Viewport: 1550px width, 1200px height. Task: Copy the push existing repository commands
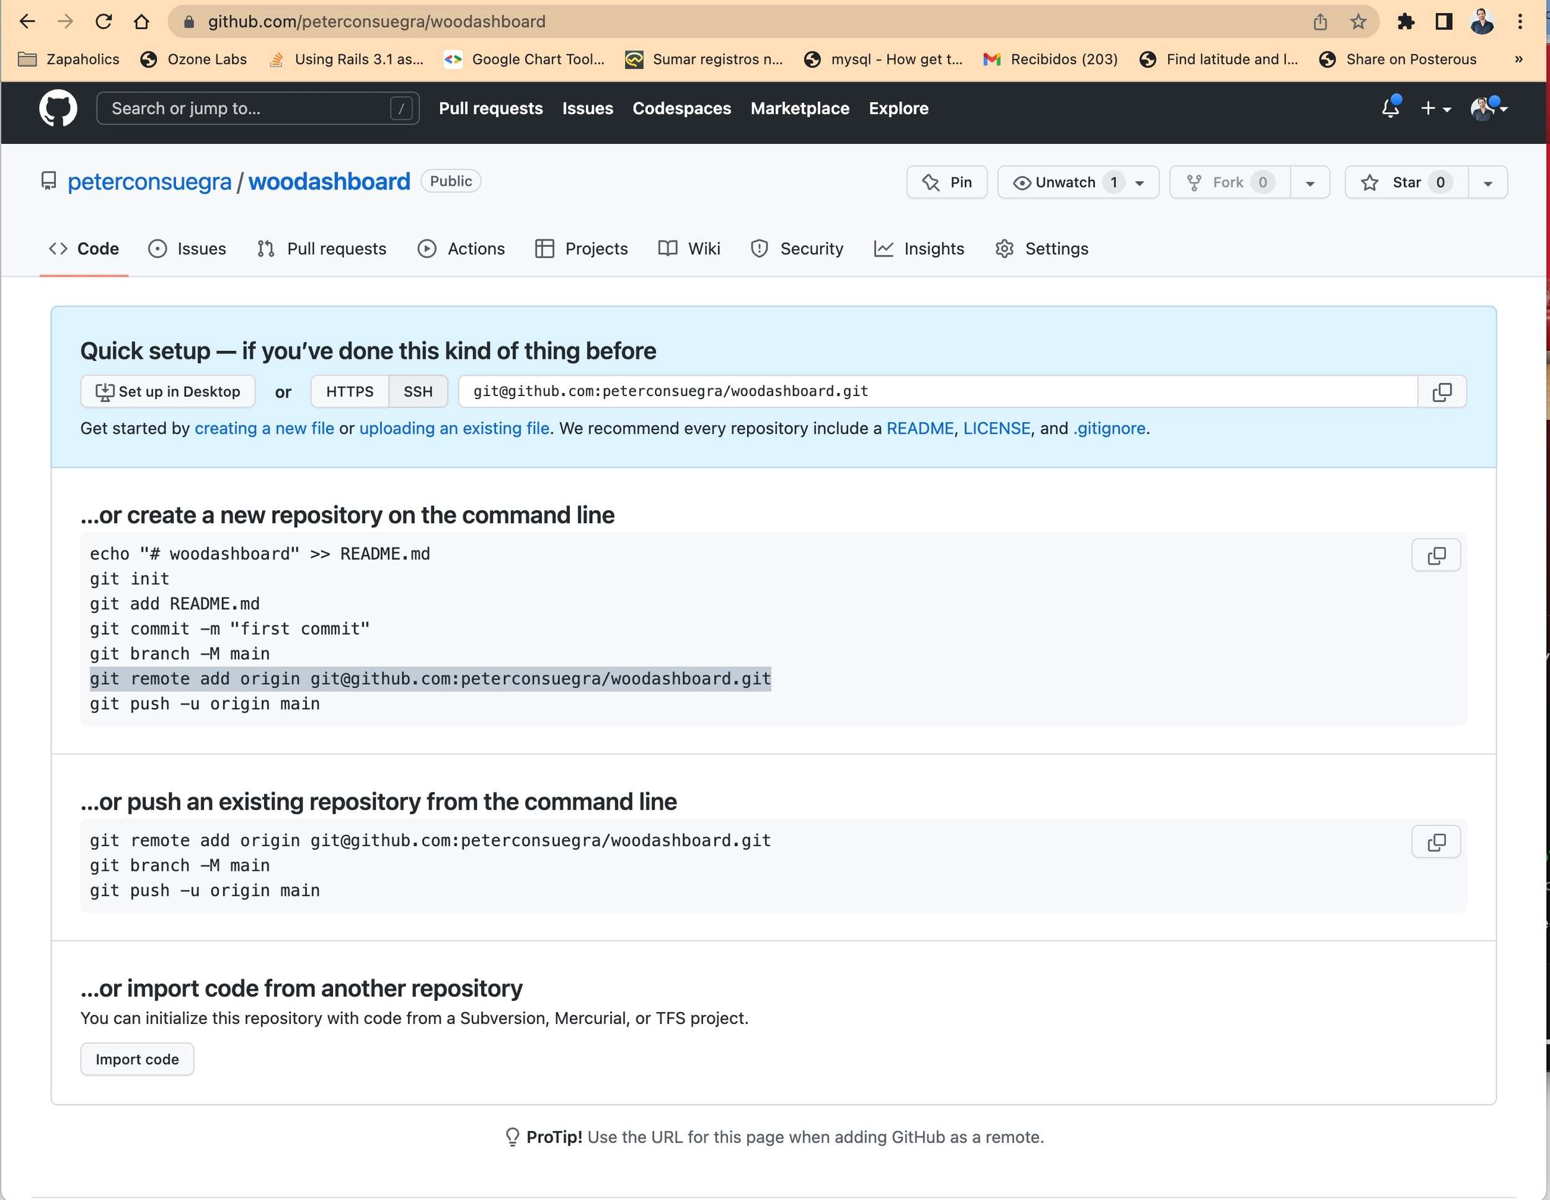[1435, 842]
